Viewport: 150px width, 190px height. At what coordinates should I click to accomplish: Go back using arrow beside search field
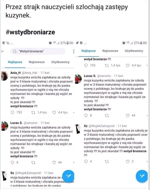click(x=2, y=51)
